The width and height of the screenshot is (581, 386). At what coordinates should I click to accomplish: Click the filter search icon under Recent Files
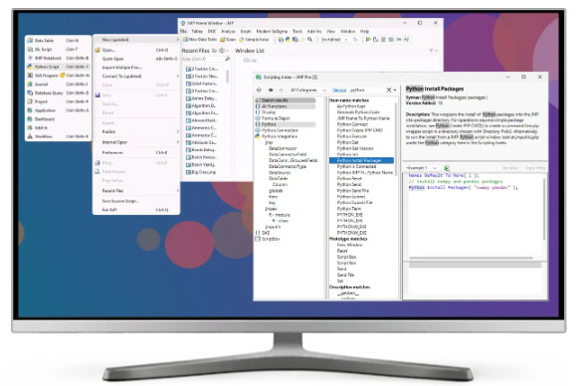point(227,59)
